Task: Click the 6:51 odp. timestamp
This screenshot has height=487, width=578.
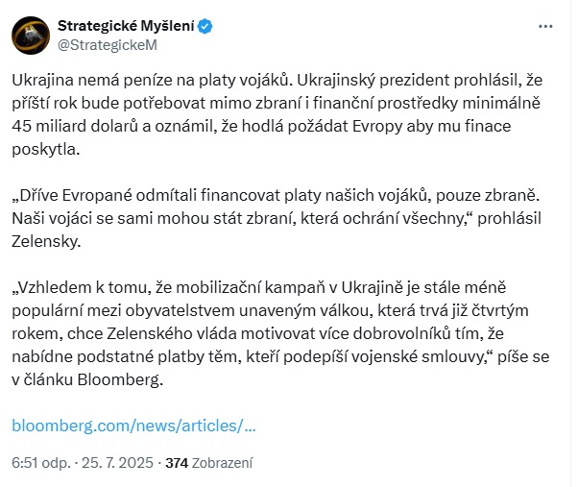Action: (x=41, y=463)
